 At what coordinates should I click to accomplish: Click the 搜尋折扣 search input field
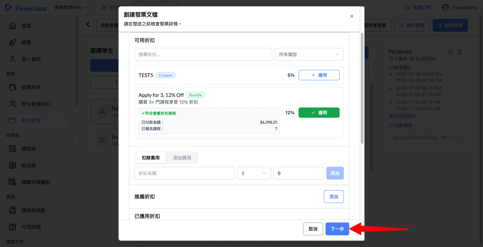[x=203, y=54]
